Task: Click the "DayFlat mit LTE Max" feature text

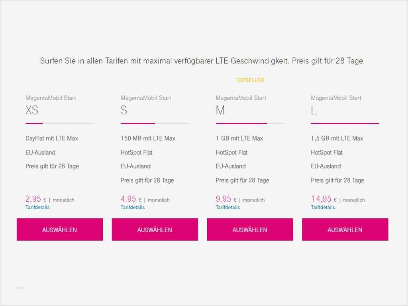Action: tap(52, 138)
